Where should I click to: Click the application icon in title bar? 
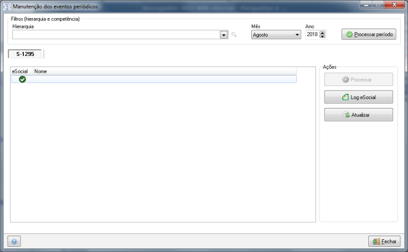(x=6, y=6)
